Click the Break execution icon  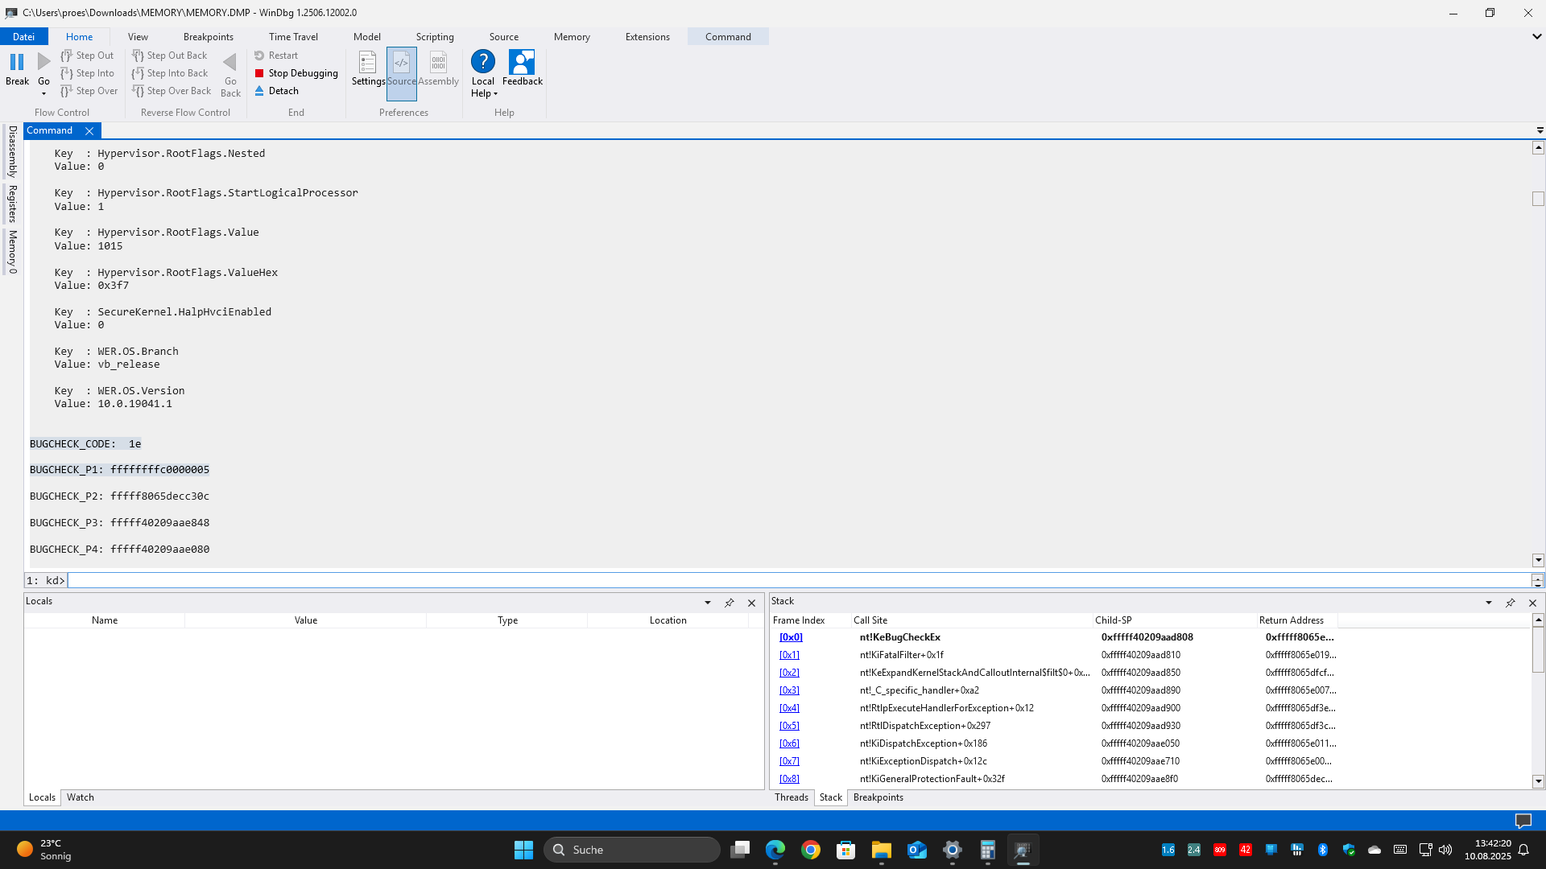[17, 62]
